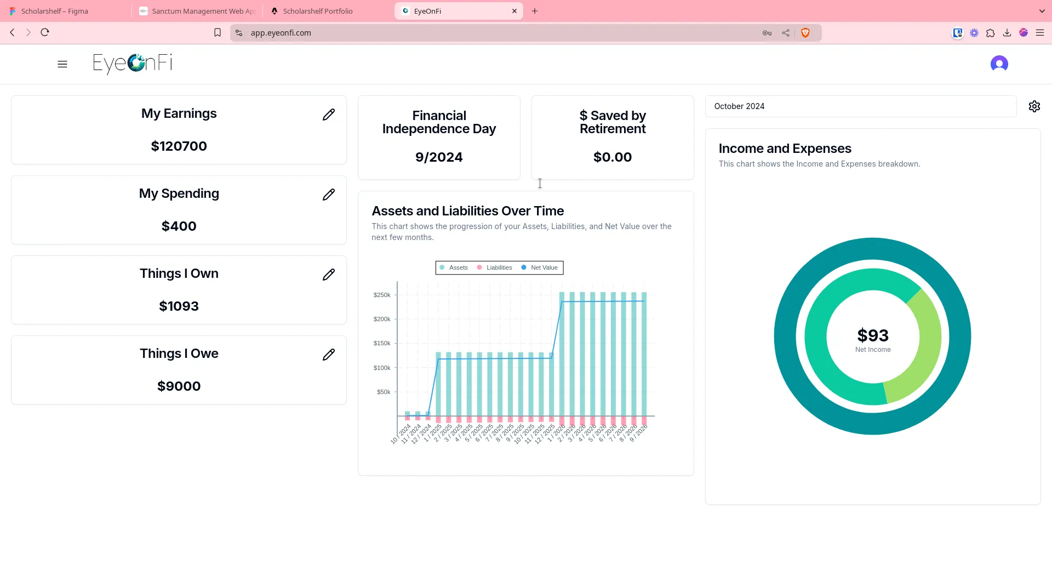Screen dimensions: 1052x570
Task: Open the October 2024 month selector
Action: coord(861,106)
